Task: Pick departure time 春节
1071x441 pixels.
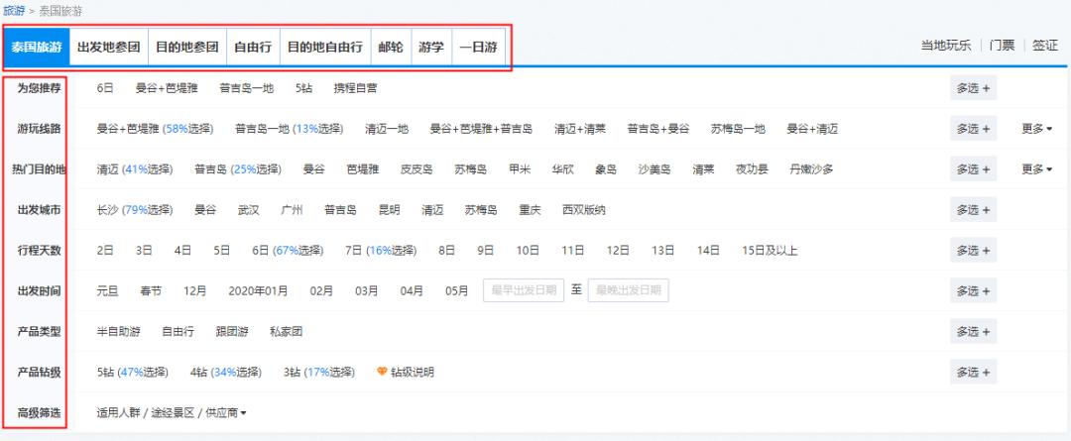Action: pyautogui.click(x=151, y=290)
